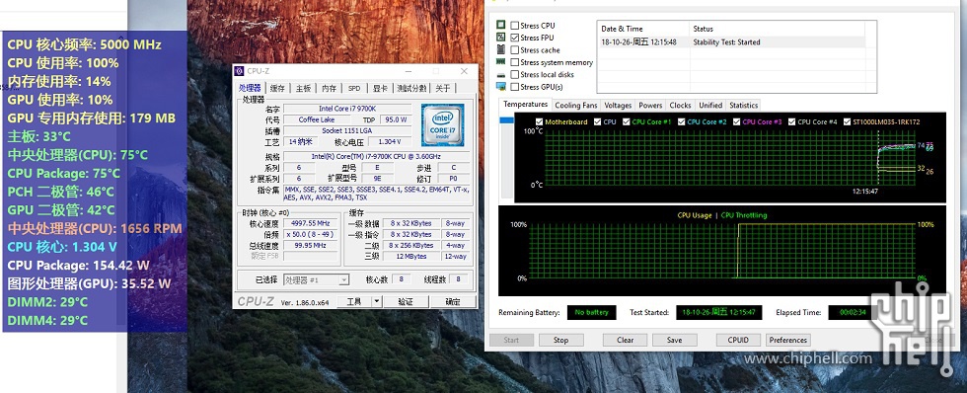The height and width of the screenshot is (393, 967).
Task: Enable the Stress cache checkbox
Action: coord(514,50)
